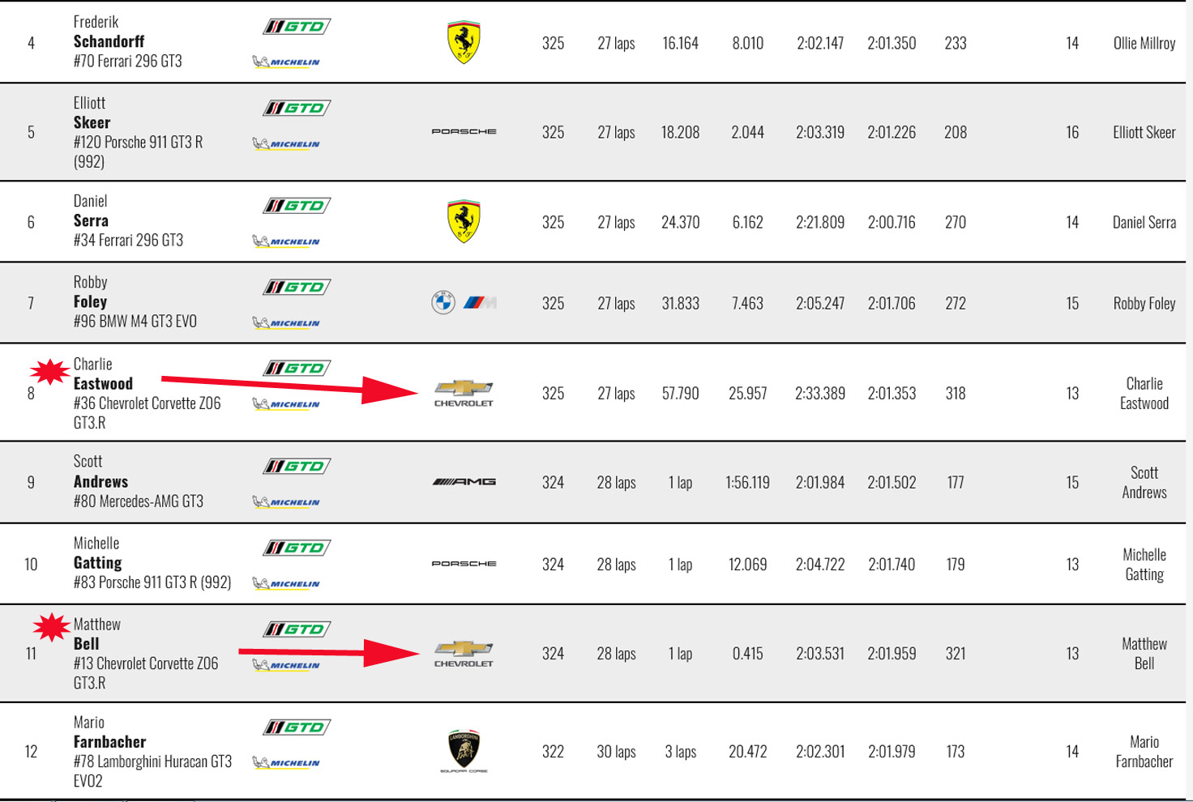Click Ollie Millroy in the last column
Viewport: 1193px width, 802px height.
[1144, 43]
